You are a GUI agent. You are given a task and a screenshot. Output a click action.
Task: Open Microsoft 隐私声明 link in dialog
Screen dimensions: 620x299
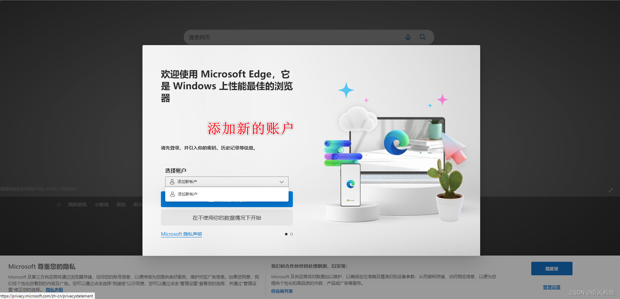(x=181, y=234)
